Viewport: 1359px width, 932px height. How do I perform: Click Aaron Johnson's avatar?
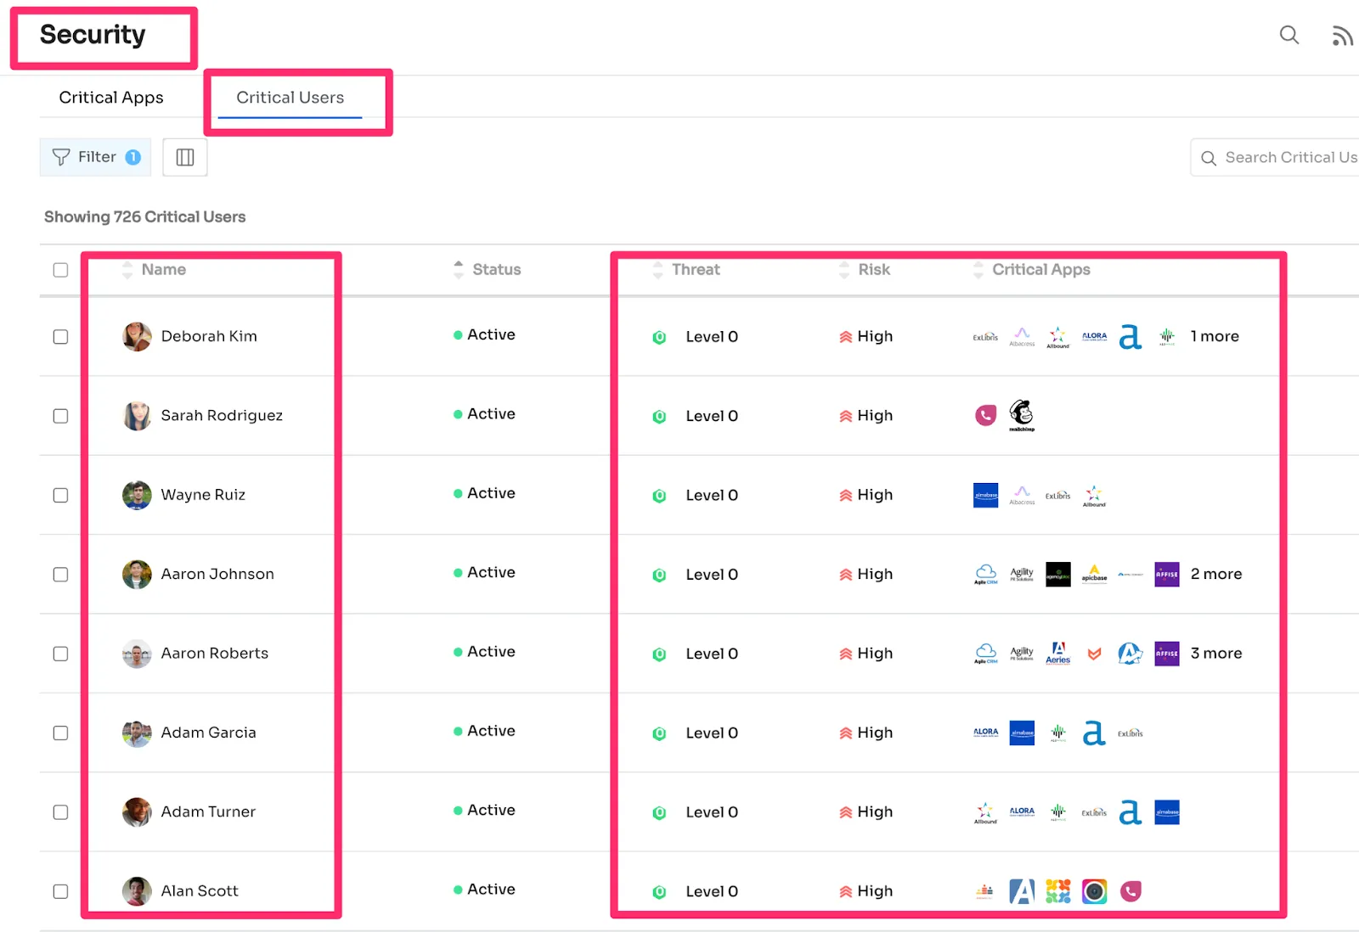(x=137, y=574)
